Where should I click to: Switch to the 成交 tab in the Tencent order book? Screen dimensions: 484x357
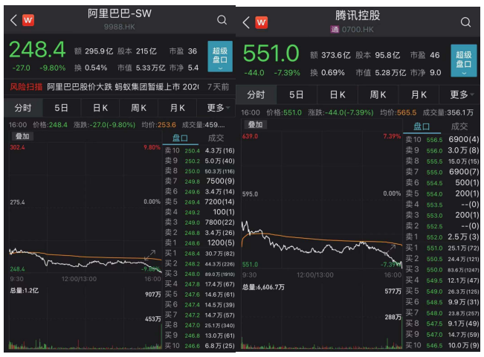[x=459, y=126]
